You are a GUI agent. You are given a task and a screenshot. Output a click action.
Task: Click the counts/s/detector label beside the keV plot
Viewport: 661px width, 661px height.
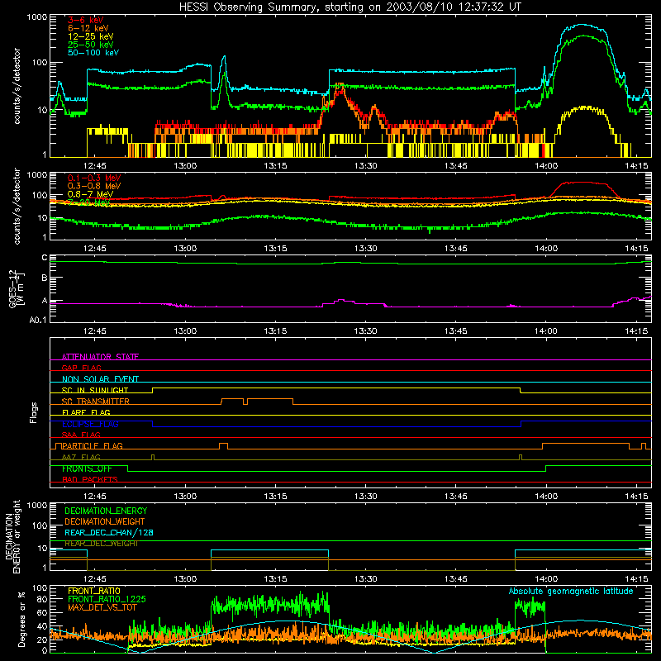point(17,86)
